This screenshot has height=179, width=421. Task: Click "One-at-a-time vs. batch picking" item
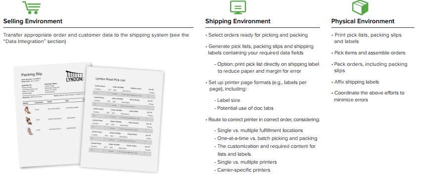pos(266,138)
